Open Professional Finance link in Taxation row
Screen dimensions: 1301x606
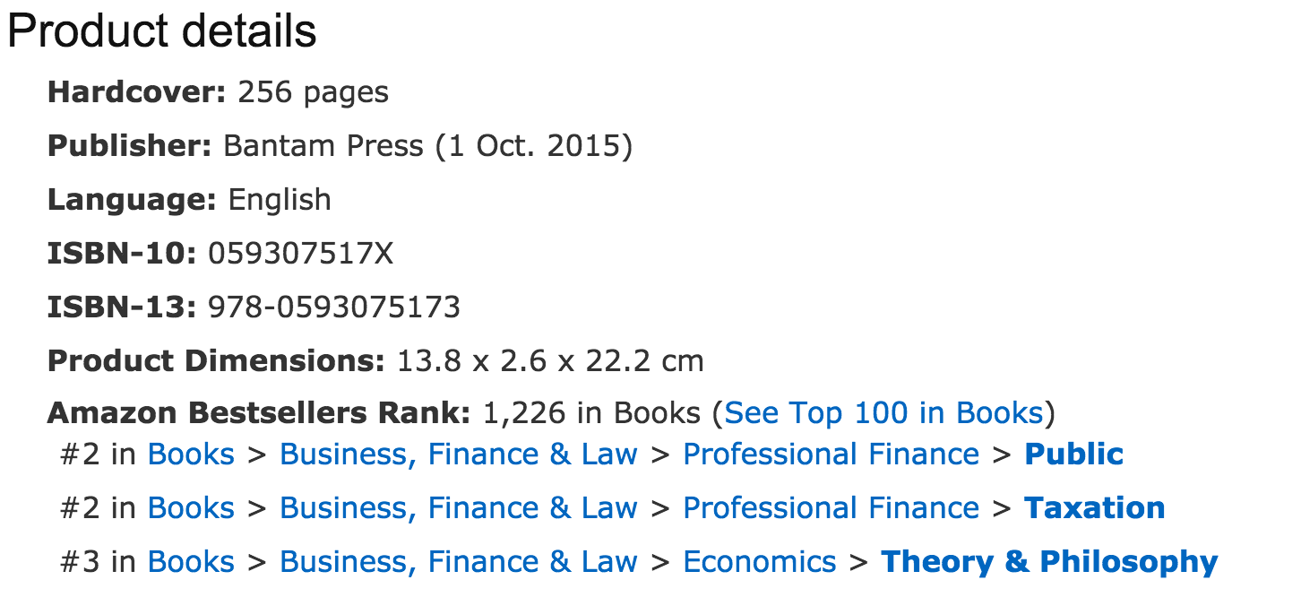[x=831, y=508]
